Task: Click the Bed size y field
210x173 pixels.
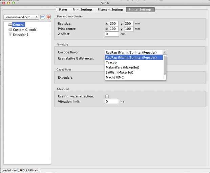Action: pos(129,23)
